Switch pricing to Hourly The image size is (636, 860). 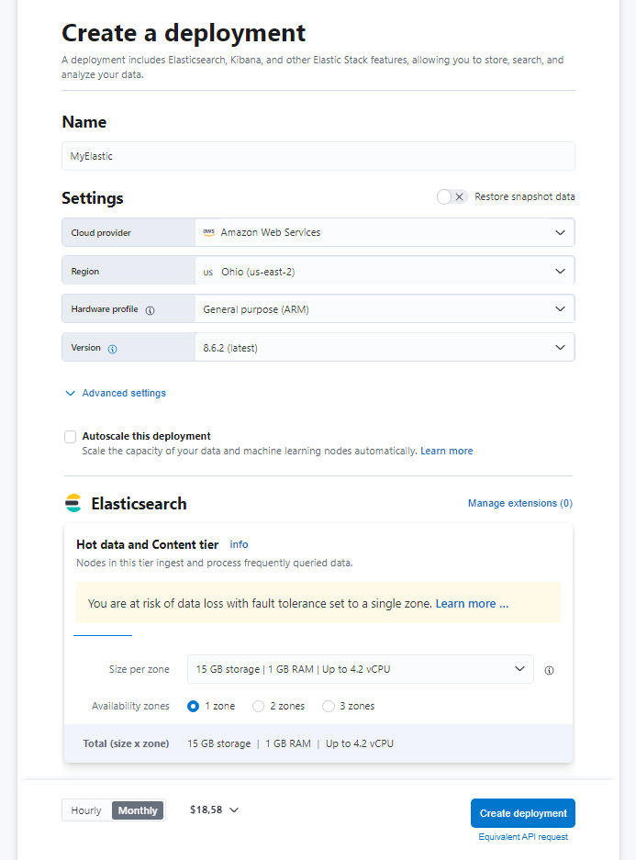(86, 810)
